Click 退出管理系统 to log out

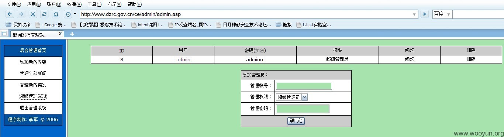[33, 108]
